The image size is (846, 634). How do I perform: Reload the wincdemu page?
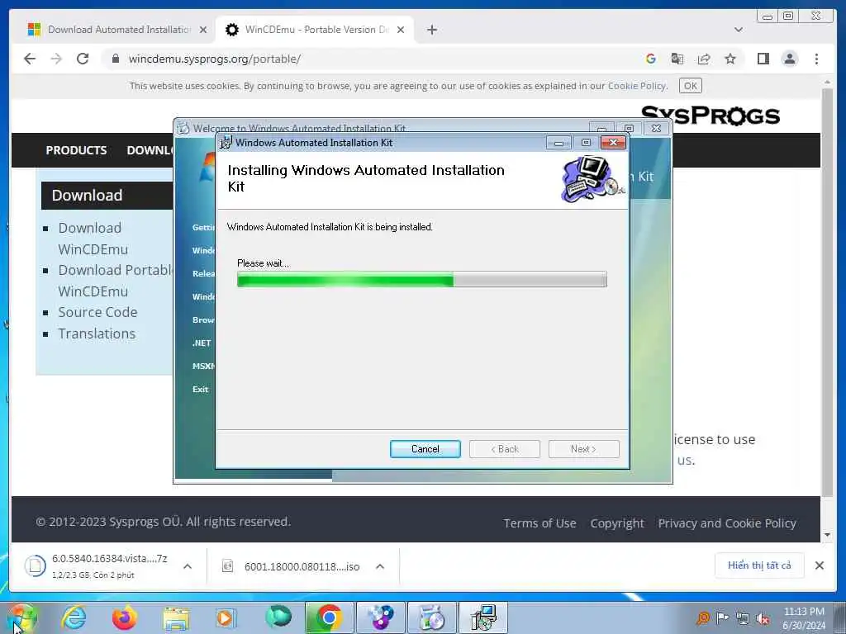[83, 59]
